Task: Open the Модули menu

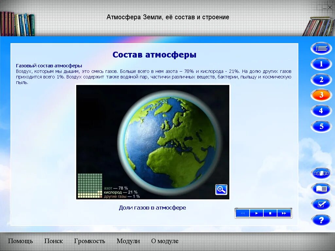Action: pos(128,241)
